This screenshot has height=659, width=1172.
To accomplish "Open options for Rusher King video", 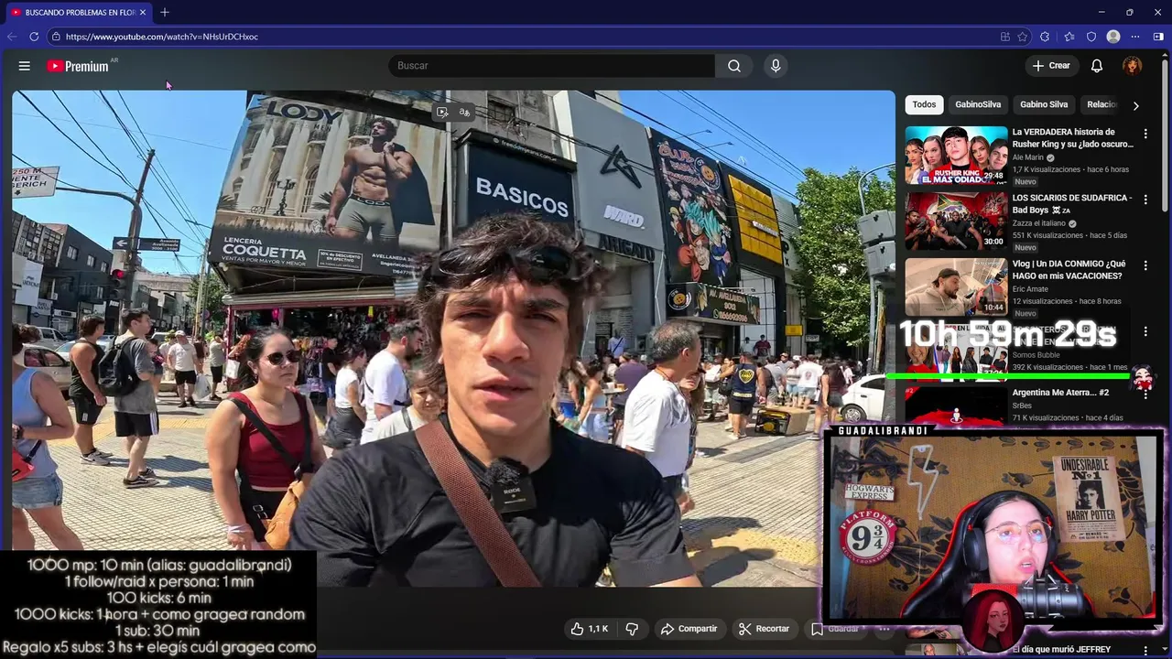I will pyautogui.click(x=1145, y=134).
